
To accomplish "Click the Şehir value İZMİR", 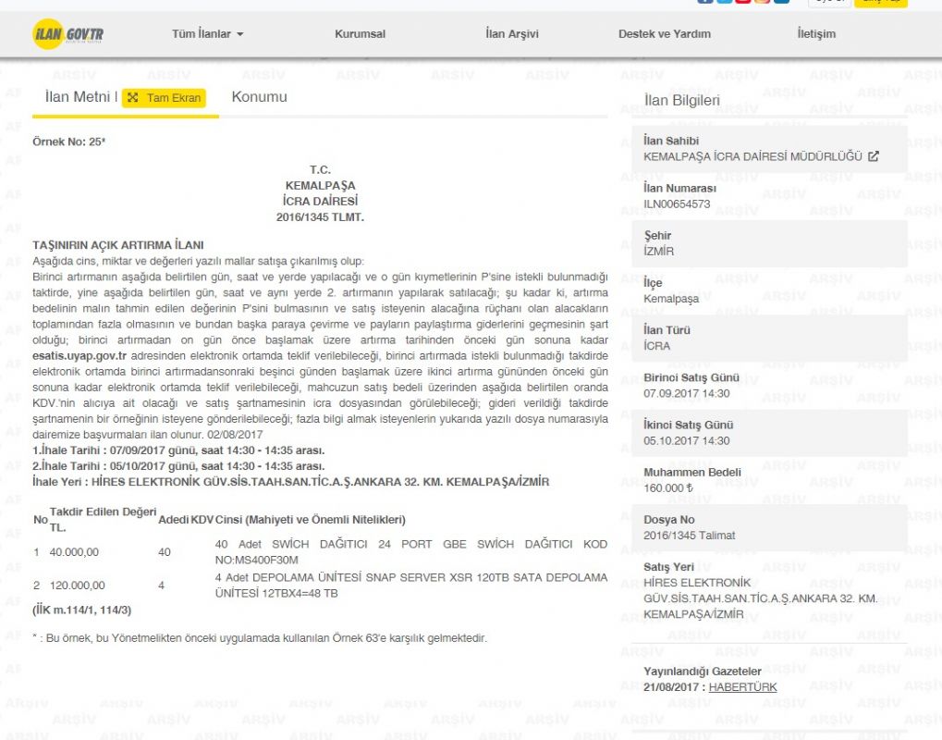I will 658,252.
